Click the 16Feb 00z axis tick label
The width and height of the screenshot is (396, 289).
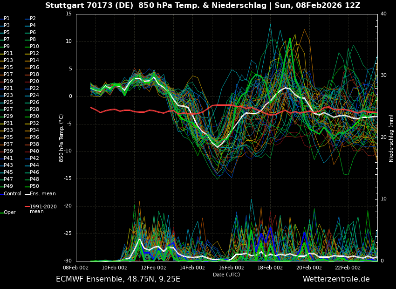231,268
